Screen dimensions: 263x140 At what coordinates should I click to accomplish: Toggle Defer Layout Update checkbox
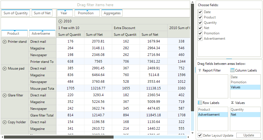pyautogui.click(x=200, y=135)
